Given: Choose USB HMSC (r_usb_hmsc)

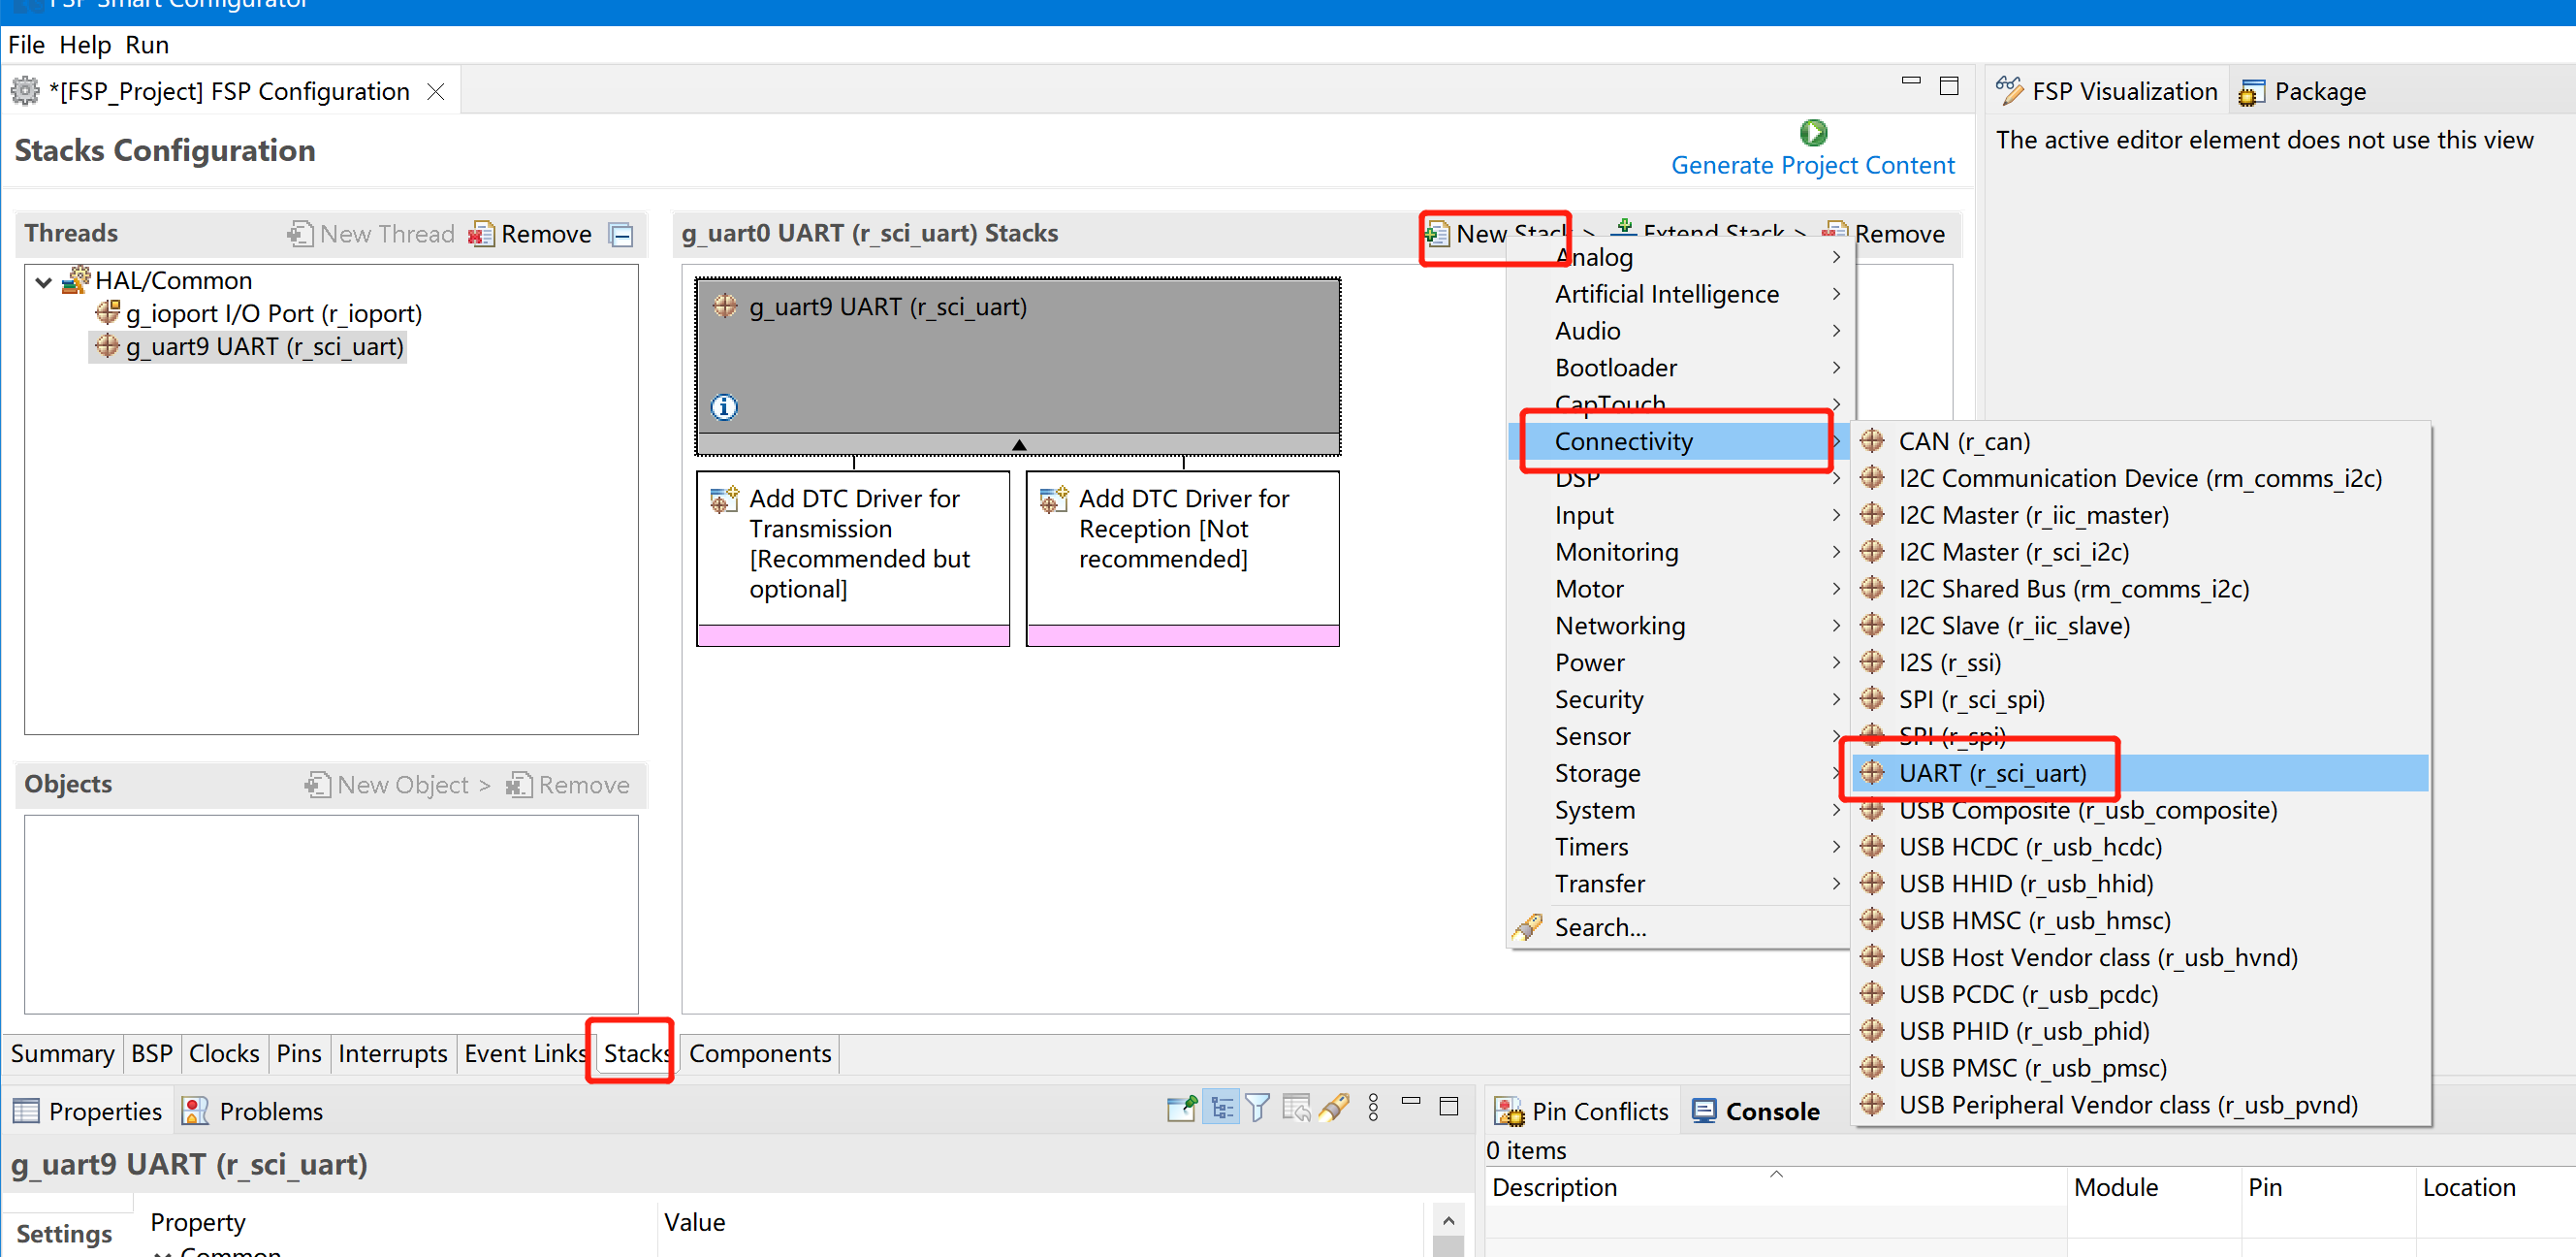Looking at the screenshot, I should (2140, 920).
